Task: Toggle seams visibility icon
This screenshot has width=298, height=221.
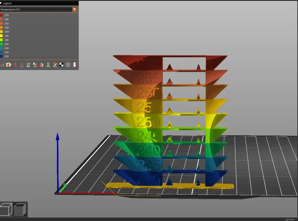Action: (28, 65)
